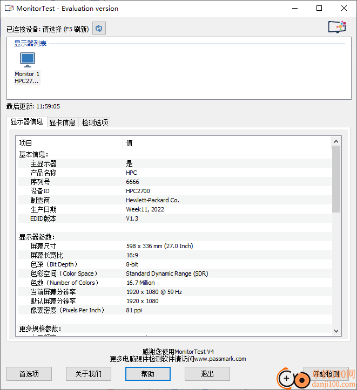Click the value Hewlett-Packard Co.
The height and width of the screenshot is (390, 357).
153,200
